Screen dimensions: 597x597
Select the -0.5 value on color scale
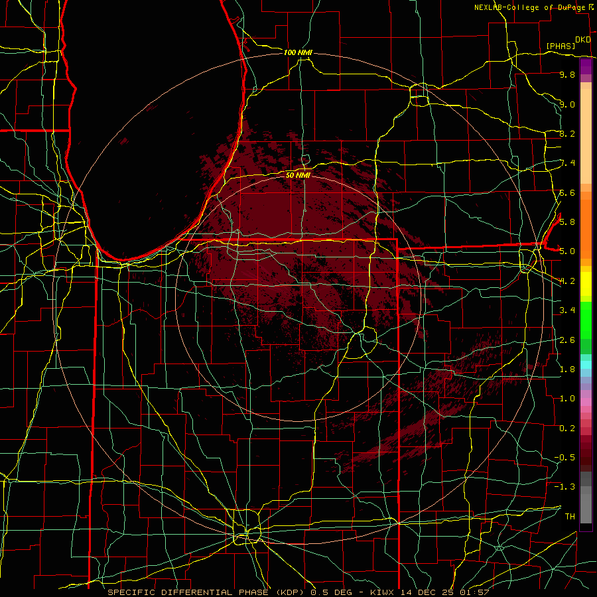pos(564,457)
